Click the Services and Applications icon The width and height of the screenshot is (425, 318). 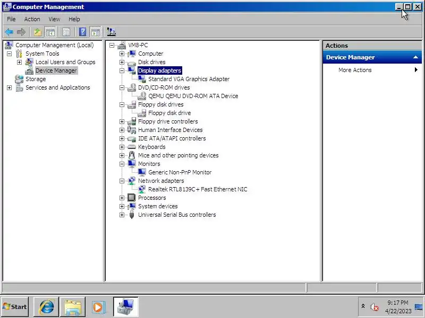point(19,87)
